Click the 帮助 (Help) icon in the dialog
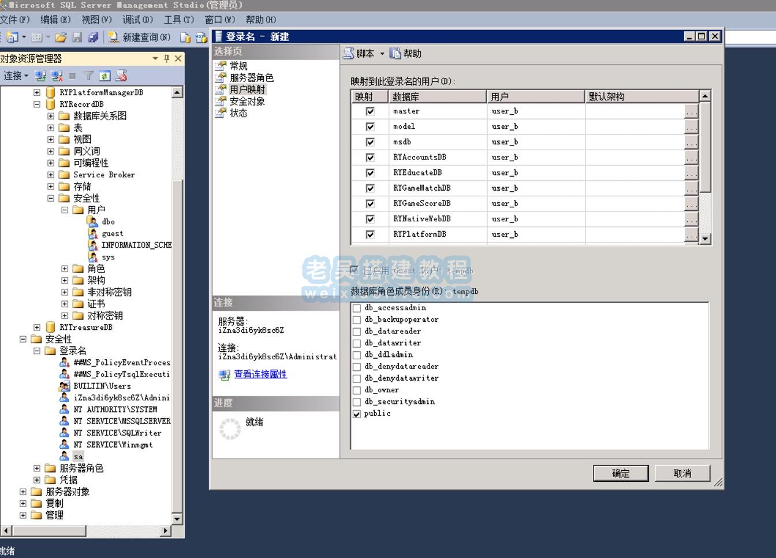This screenshot has height=558, width=776. pos(396,53)
